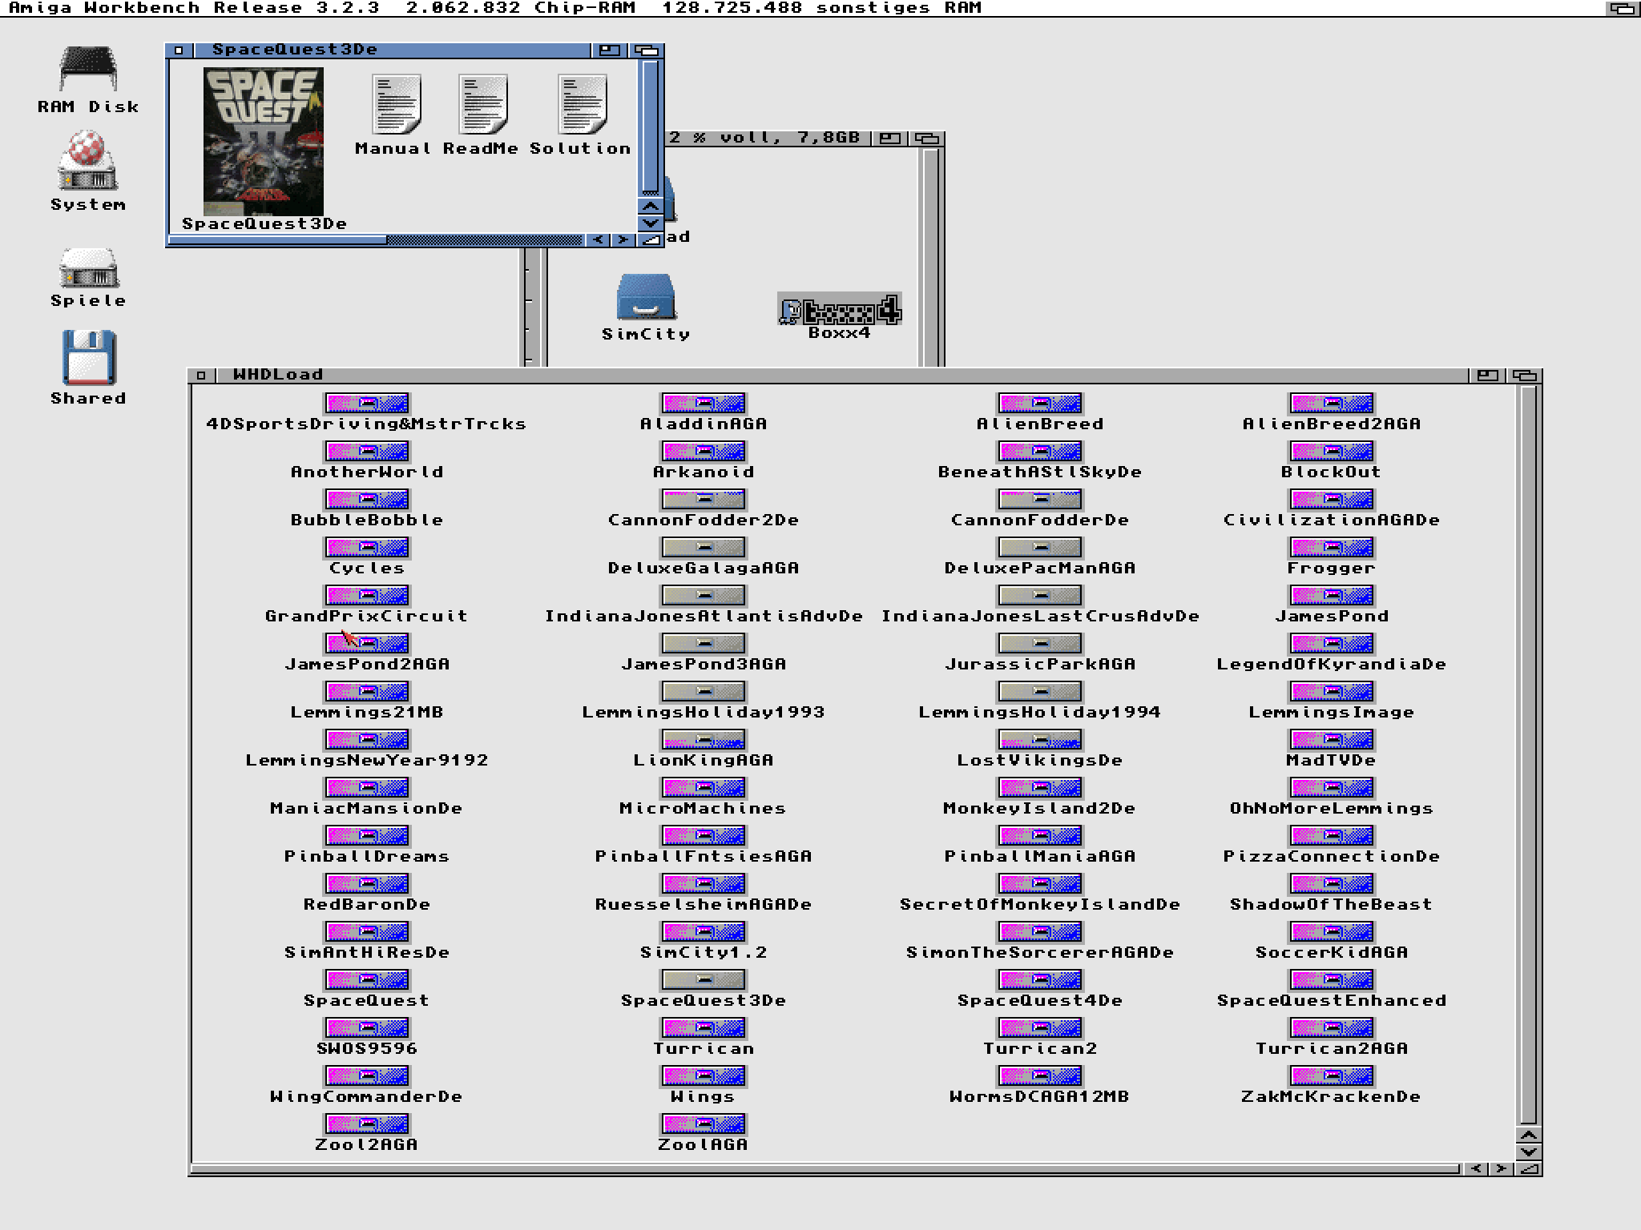Image resolution: width=1641 pixels, height=1230 pixels.
Task: Select the JurassicParkAGA drawer icon
Action: (x=1040, y=643)
